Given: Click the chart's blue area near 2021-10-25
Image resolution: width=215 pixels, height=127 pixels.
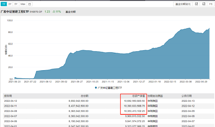Looking at the screenshot, I should coord(92,65).
